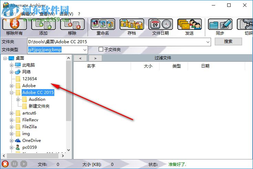The image size is (253, 169).
Task: Select the Adobe folder in tree
Action: click(29, 86)
